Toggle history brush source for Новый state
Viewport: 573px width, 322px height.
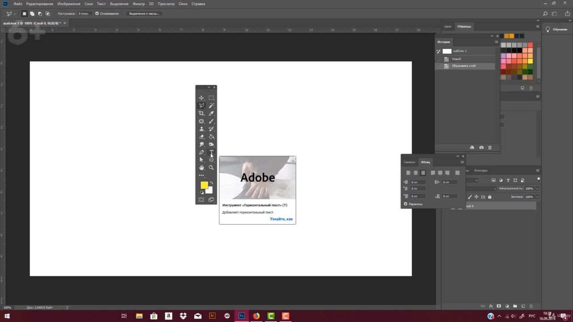tap(438, 59)
